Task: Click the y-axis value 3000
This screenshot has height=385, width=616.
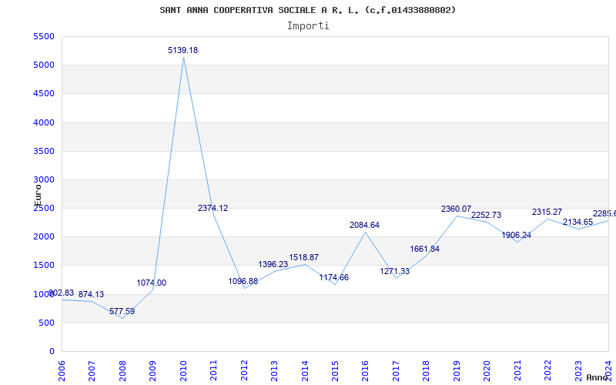Action: [x=44, y=180]
